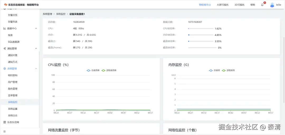
Task: Open 系统设置 in sidebar
Action: 13,109
